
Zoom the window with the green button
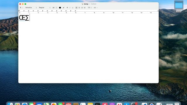pos(25,4)
